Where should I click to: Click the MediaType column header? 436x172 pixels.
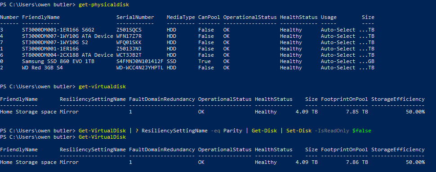pyautogui.click(x=181, y=17)
